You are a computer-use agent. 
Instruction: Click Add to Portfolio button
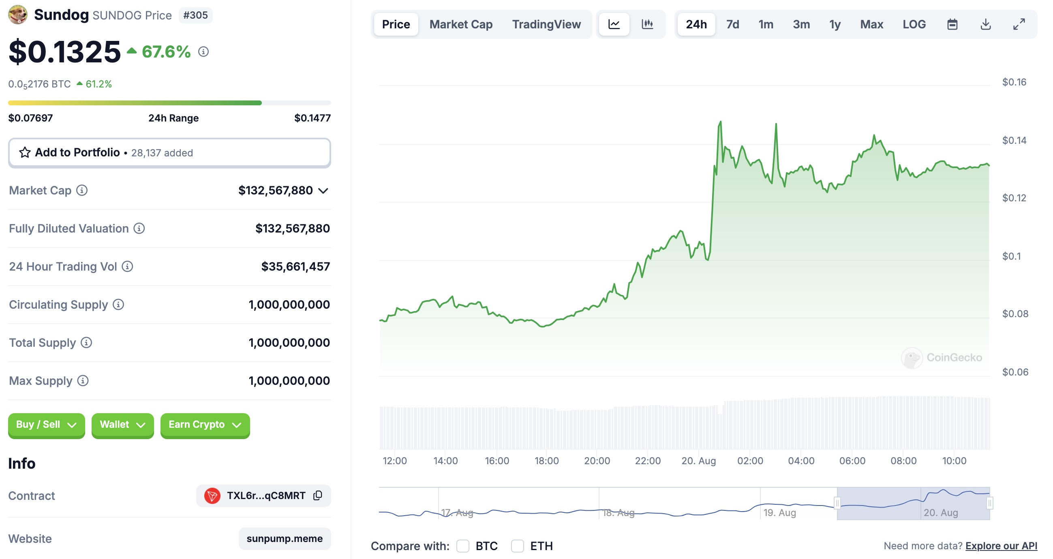[170, 153]
